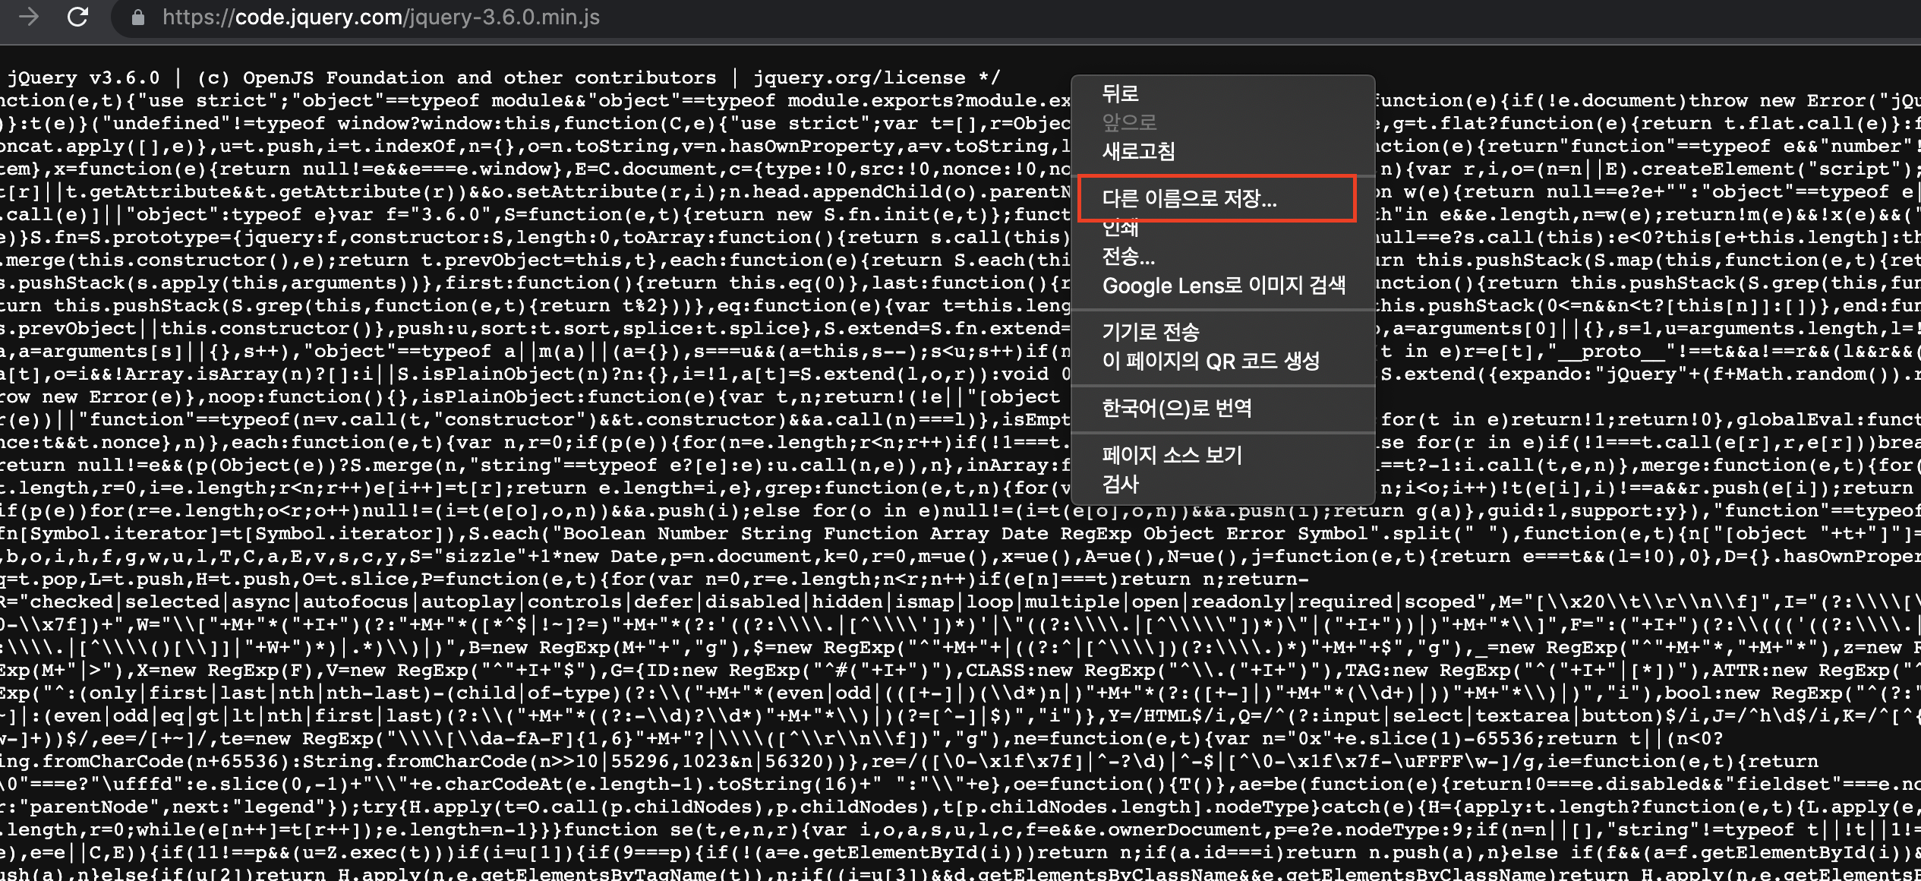
Task: Select 뒤로 from the context menu
Action: coord(1121,93)
